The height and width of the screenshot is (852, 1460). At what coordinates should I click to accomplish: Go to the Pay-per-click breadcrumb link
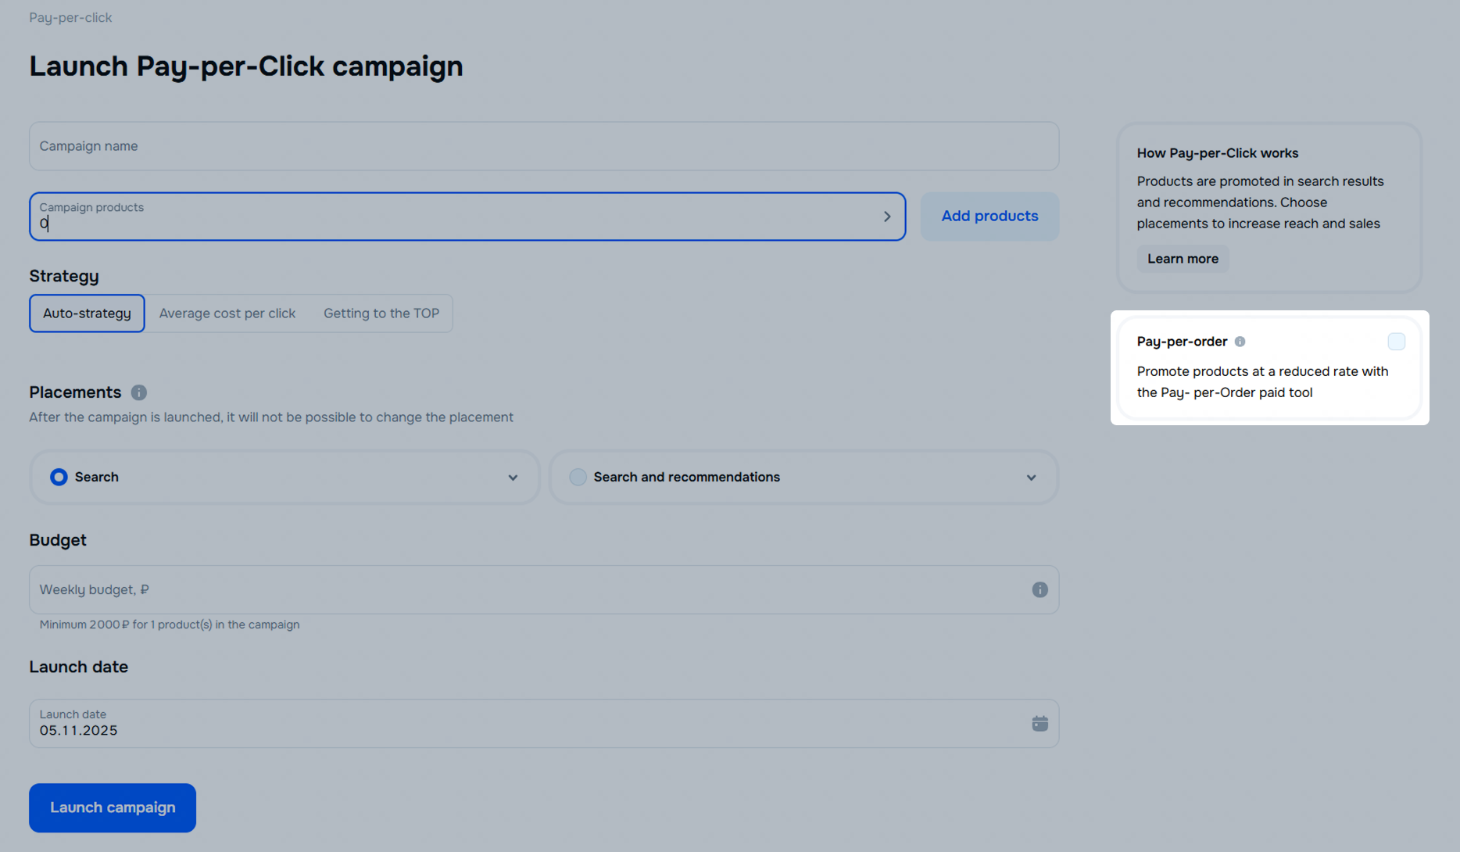70,17
